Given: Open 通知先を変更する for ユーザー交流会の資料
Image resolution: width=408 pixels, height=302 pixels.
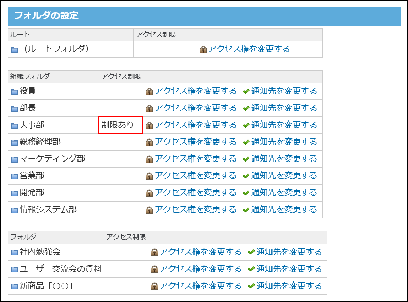Looking at the screenshot, I should pyautogui.click(x=288, y=269).
